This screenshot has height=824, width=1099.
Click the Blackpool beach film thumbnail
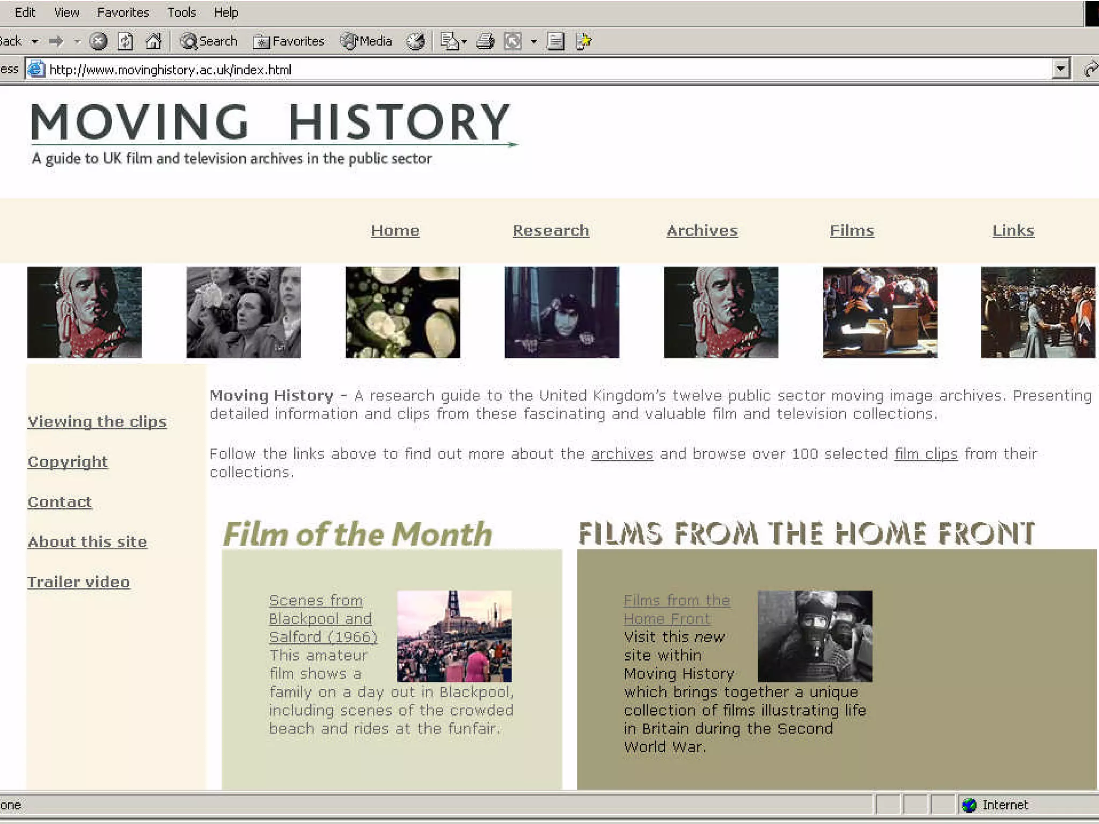pyautogui.click(x=454, y=636)
